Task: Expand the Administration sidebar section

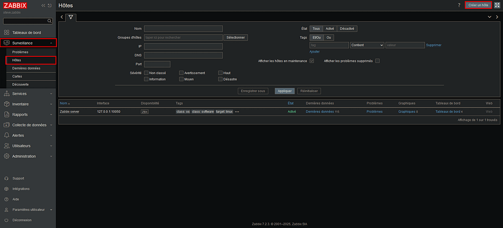Action: pos(28,156)
